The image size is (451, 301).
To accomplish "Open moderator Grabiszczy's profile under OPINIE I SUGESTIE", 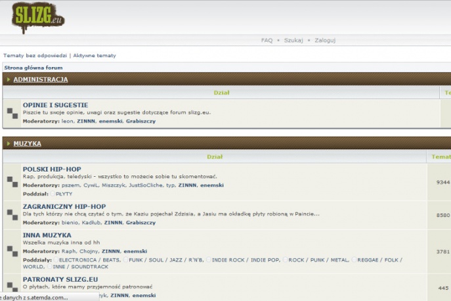I will [140, 121].
